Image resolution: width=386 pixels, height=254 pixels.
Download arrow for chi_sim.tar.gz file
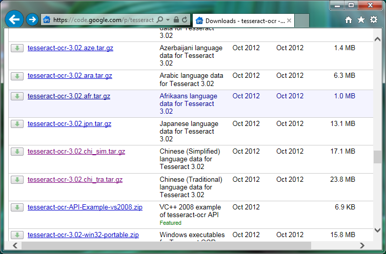pyautogui.click(x=17, y=152)
